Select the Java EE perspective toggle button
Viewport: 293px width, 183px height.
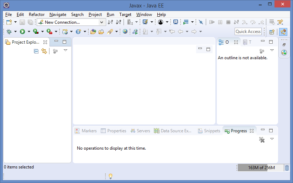283,32
